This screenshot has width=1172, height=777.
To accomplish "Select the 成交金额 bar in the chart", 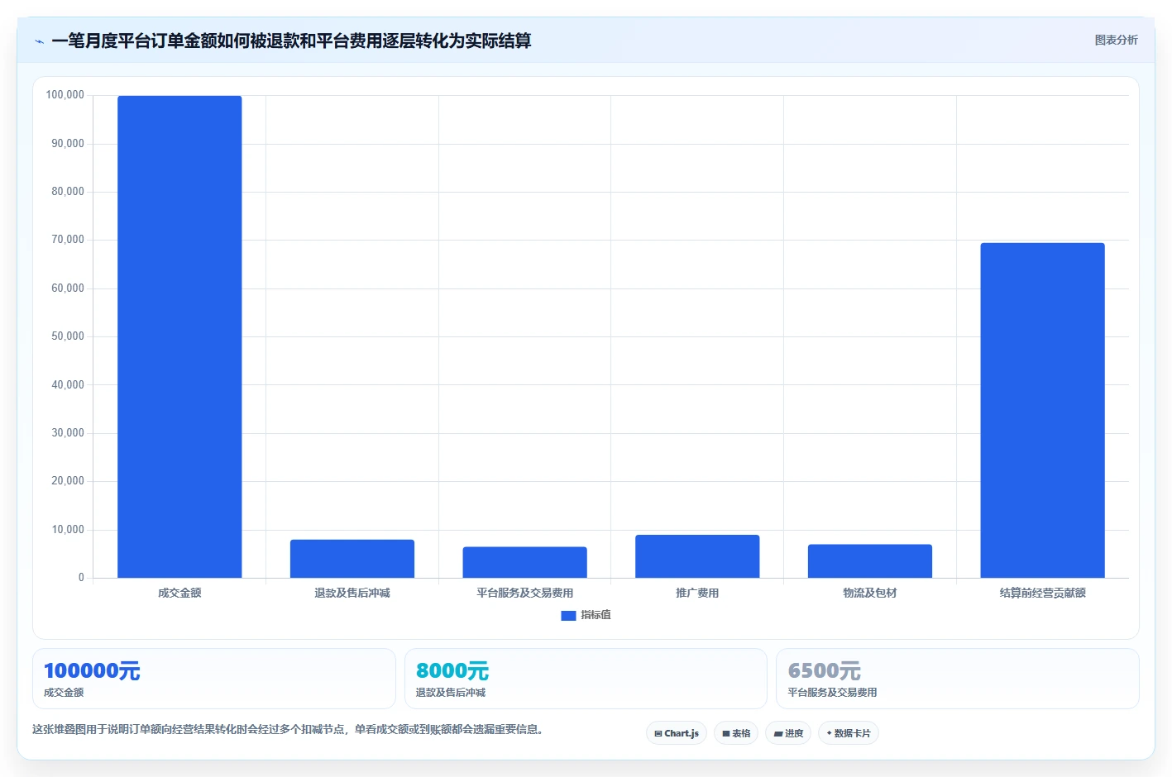I will (x=179, y=336).
